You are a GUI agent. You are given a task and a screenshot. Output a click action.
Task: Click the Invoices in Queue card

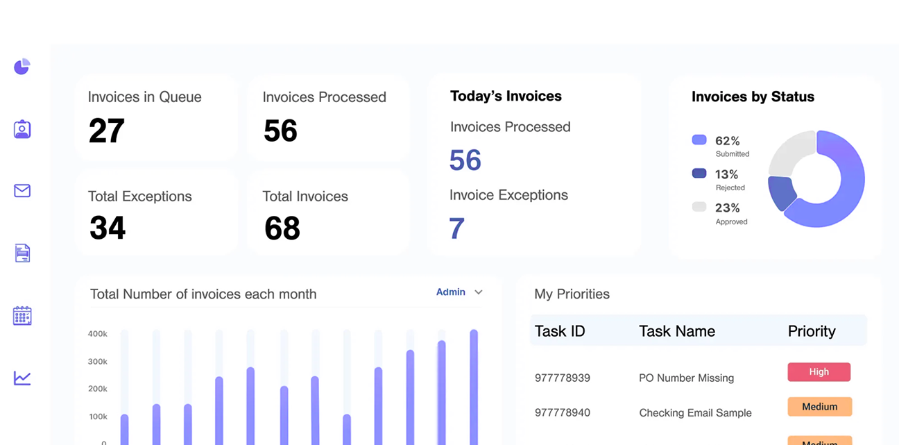(156, 117)
